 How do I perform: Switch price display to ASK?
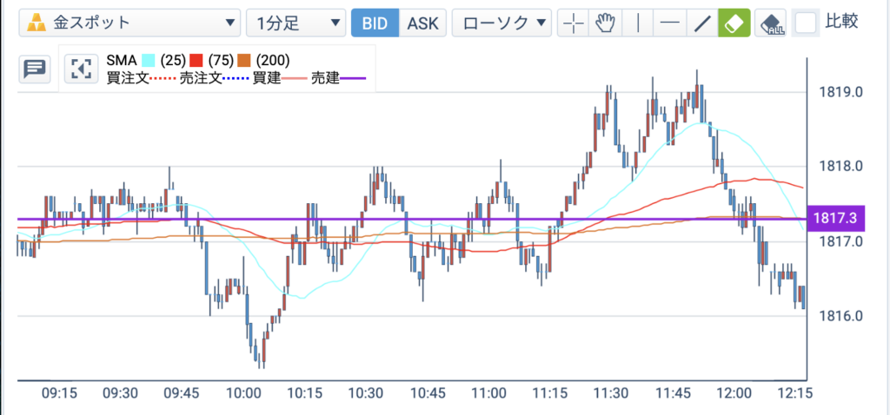click(423, 23)
